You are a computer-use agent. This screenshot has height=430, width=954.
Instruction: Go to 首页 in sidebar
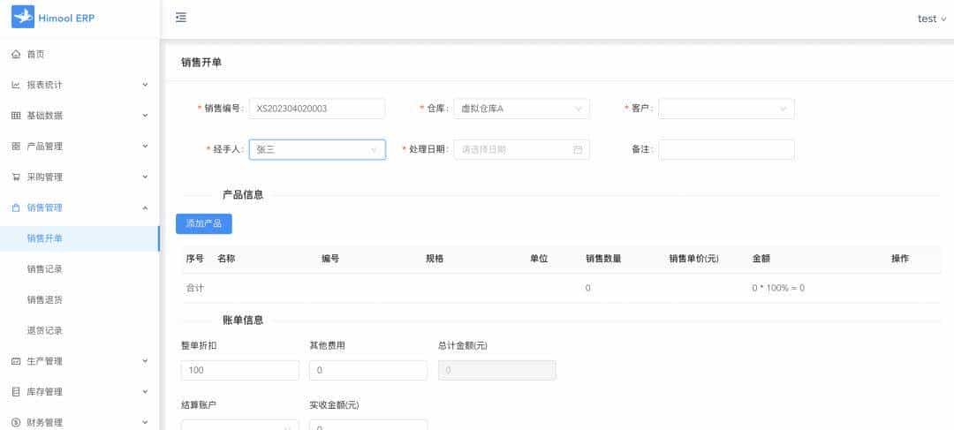pyautogui.click(x=79, y=54)
